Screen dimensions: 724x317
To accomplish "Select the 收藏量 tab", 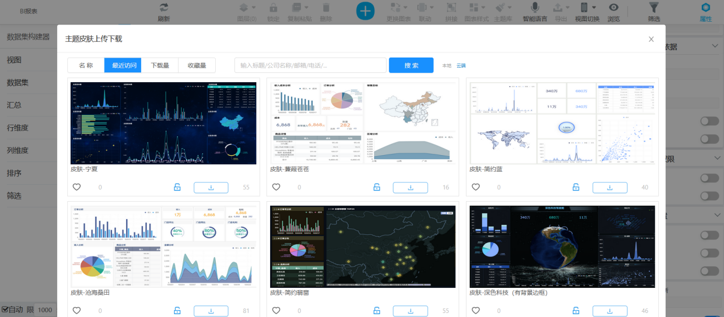I will [197, 65].
